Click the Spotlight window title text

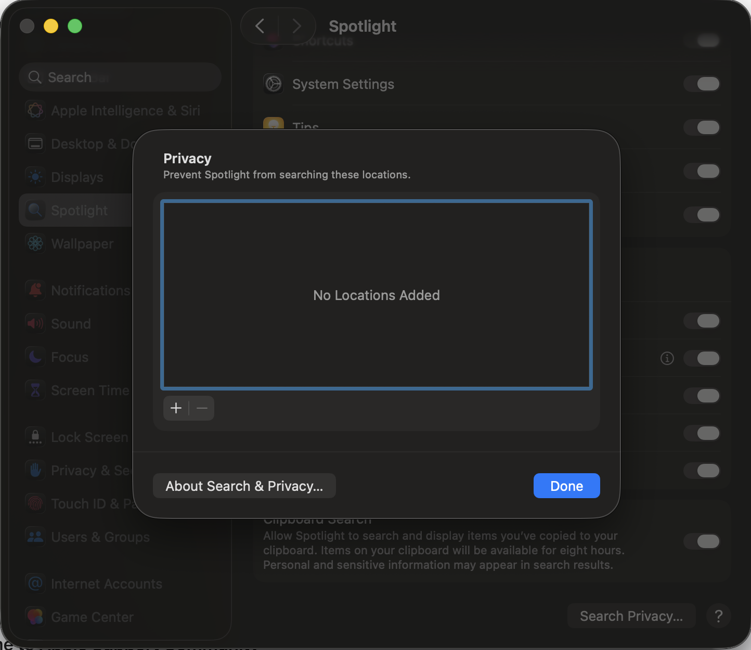coord(362,26)
